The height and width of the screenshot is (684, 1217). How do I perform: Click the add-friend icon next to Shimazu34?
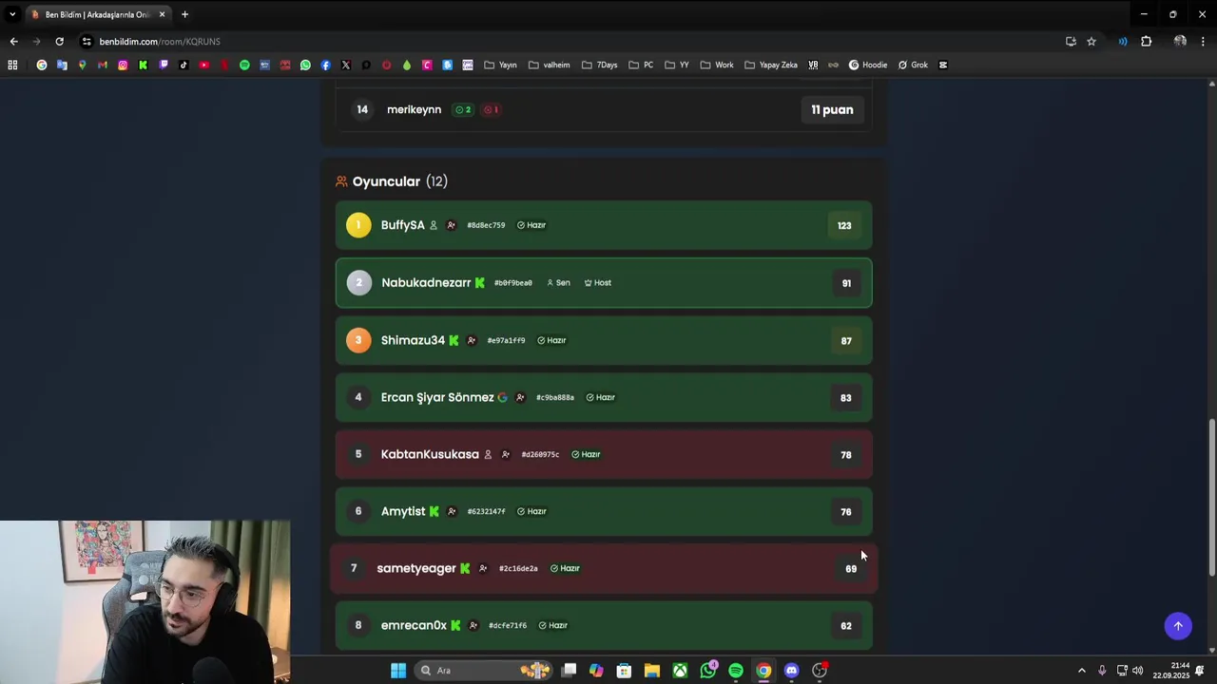click(x=471, y=340)
